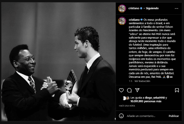This screenshot has height=124, width=184.
Task: Open the emoji picker smiley icon
Action: point(121,116)
